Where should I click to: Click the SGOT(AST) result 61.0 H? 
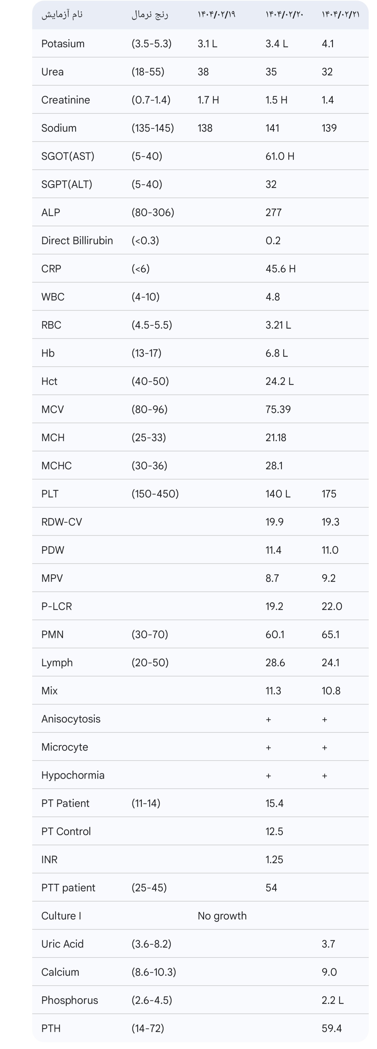point(280,156)
